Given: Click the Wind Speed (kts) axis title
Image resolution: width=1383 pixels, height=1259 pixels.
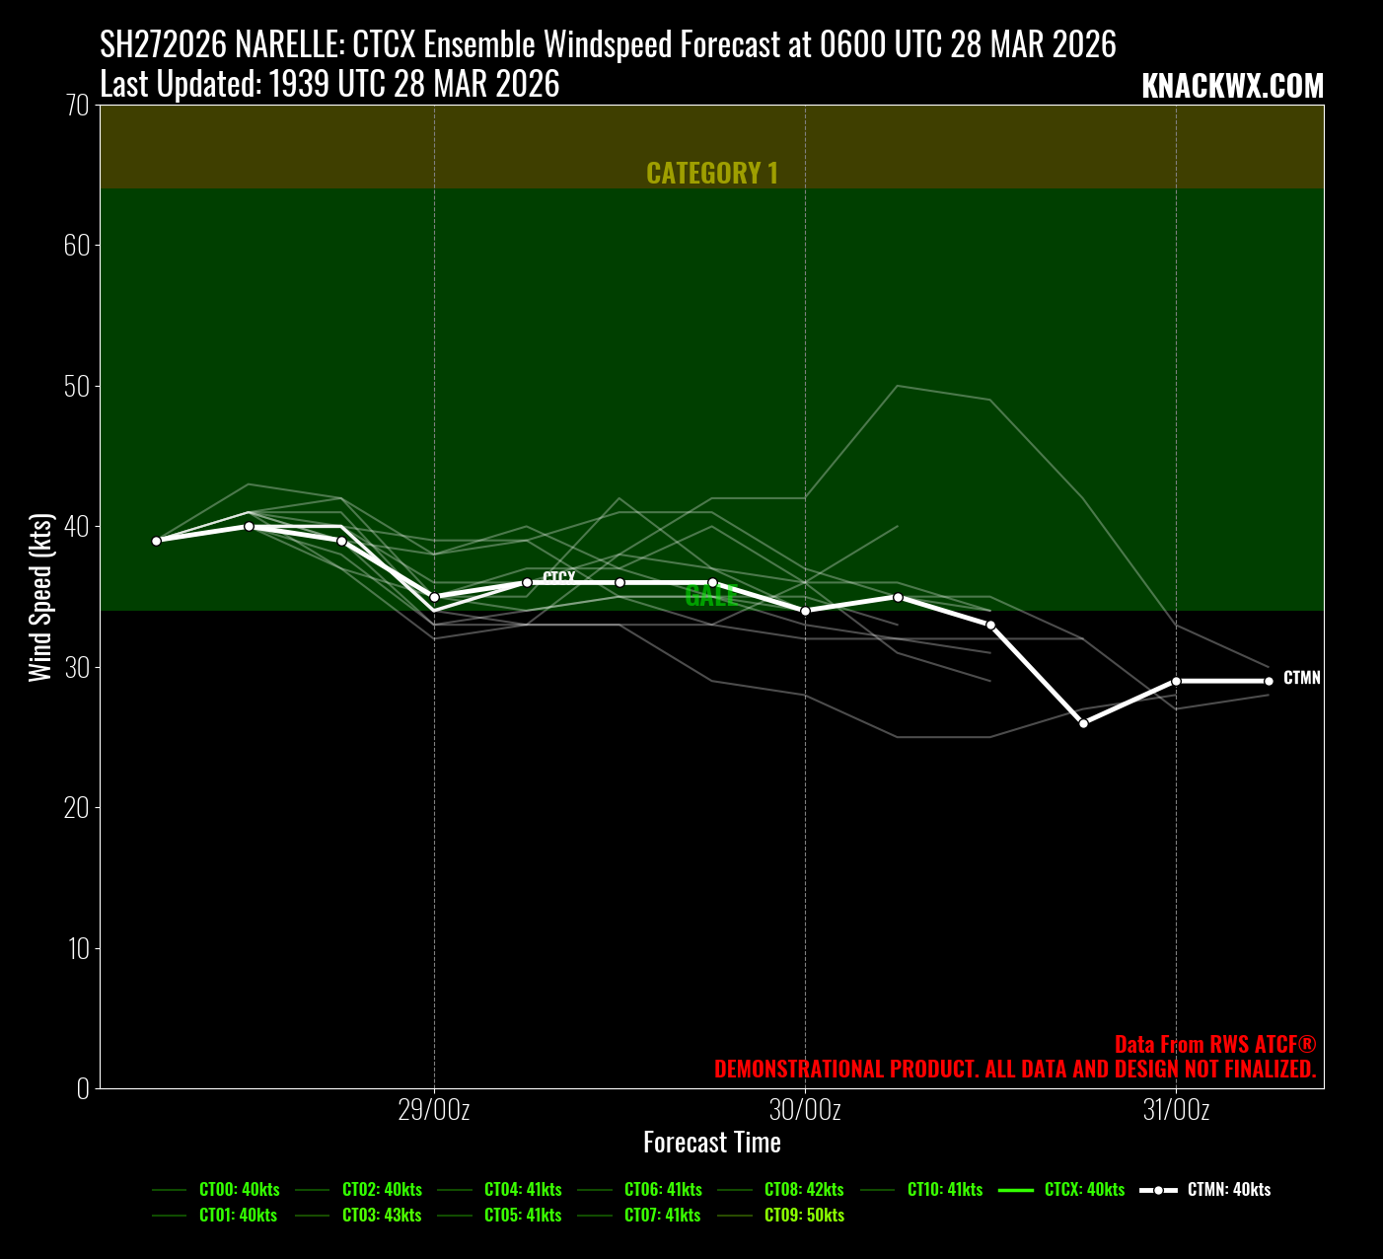Looking at the screenshot, I should [x=39, y=597].
